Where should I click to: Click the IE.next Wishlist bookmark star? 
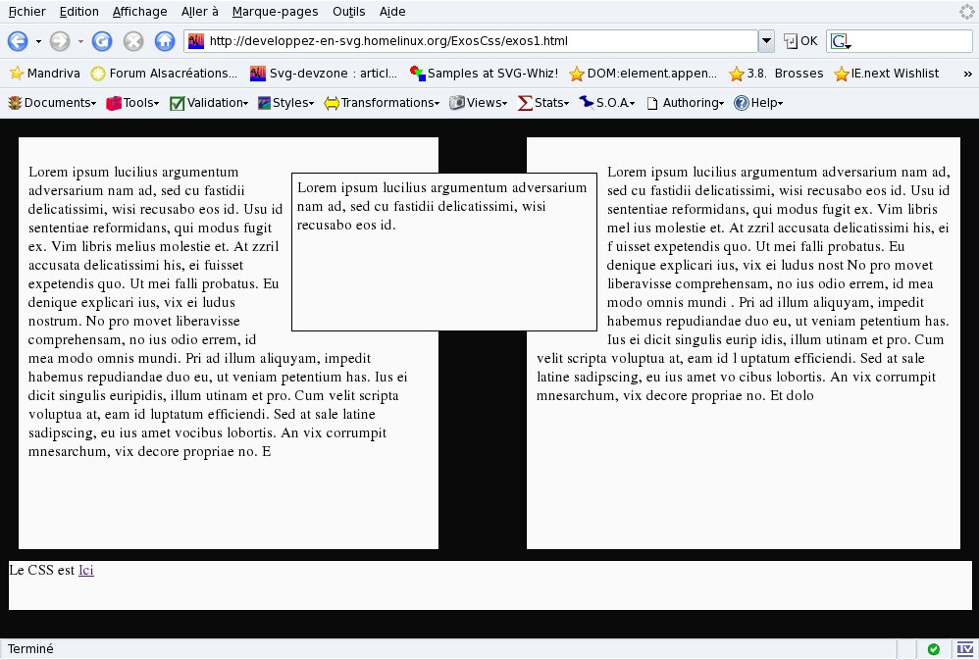click(x=842, y=73)
